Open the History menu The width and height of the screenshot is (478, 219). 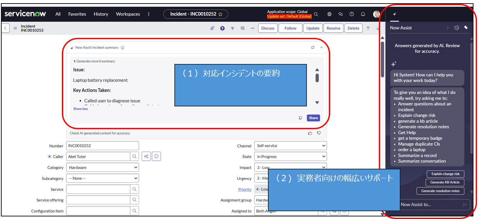101,14
